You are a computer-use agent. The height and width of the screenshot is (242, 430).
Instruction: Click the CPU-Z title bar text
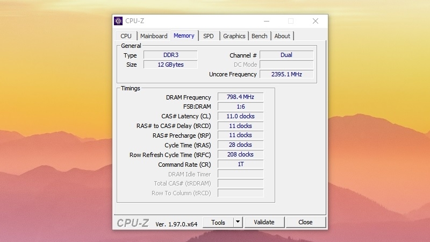135,21
